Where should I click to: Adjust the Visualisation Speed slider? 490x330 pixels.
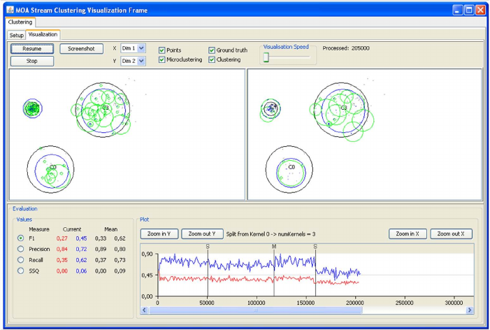tap(266, 57)
